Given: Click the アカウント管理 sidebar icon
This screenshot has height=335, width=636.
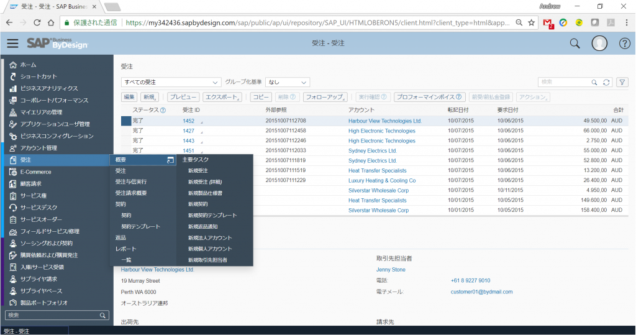Looking at the screenshot, I should click(x=13, y=148).
